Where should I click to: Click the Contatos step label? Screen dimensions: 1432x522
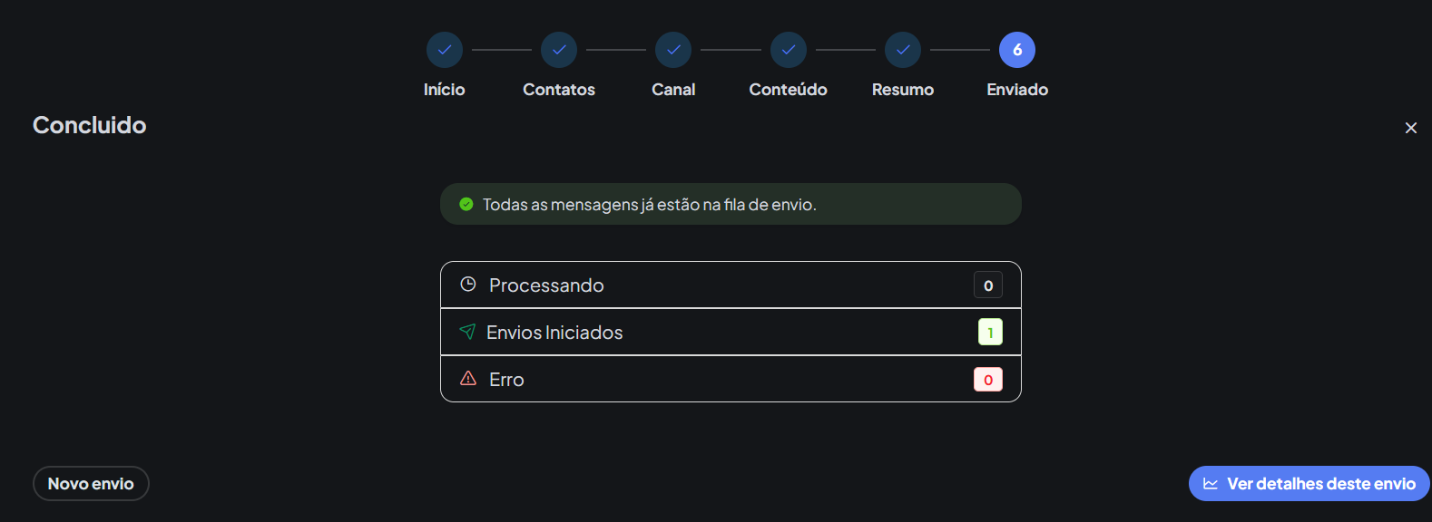click(x=559, y=90)
